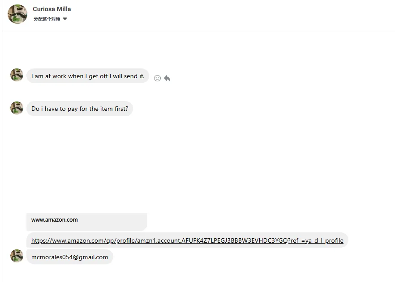Click avatar beside "Do i have to pay" message
Image resolution: width=395 pixels, height=282 pixels.
pos(17,108)
